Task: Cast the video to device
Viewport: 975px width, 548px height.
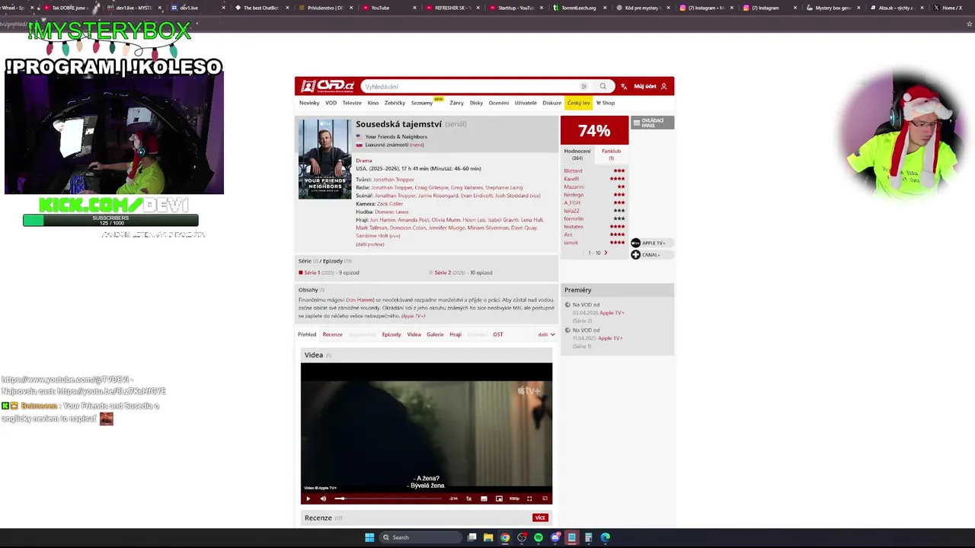Action: click(x=545, y=499)
